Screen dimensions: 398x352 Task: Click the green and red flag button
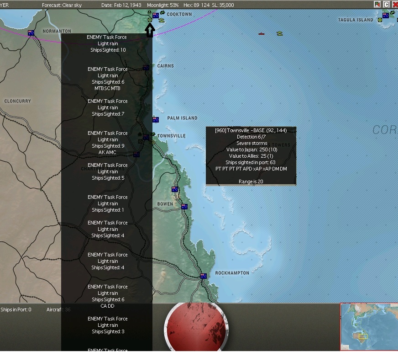(377, 5)
